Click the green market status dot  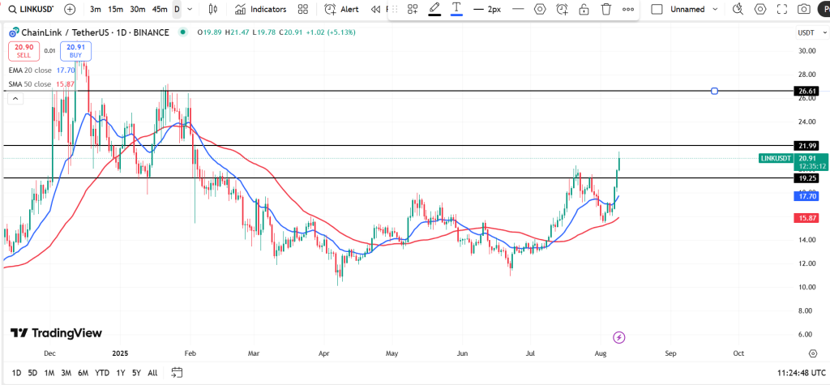click(x=183, y=32)
